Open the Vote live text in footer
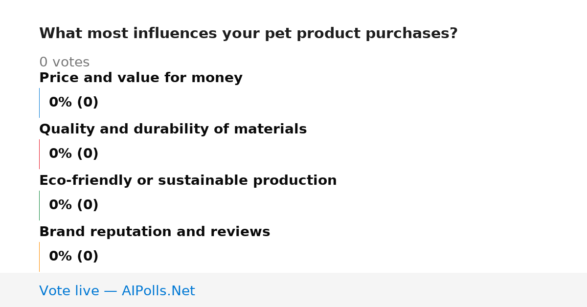 [x=69, y=291]
